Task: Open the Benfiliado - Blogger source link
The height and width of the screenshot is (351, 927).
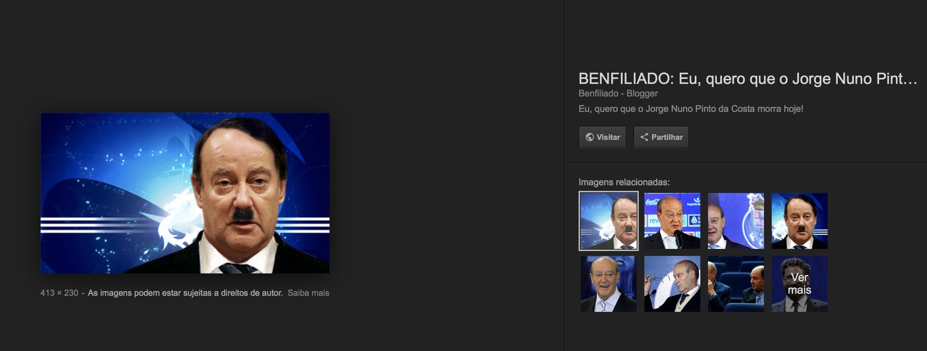Action: [x=618, y=93]
